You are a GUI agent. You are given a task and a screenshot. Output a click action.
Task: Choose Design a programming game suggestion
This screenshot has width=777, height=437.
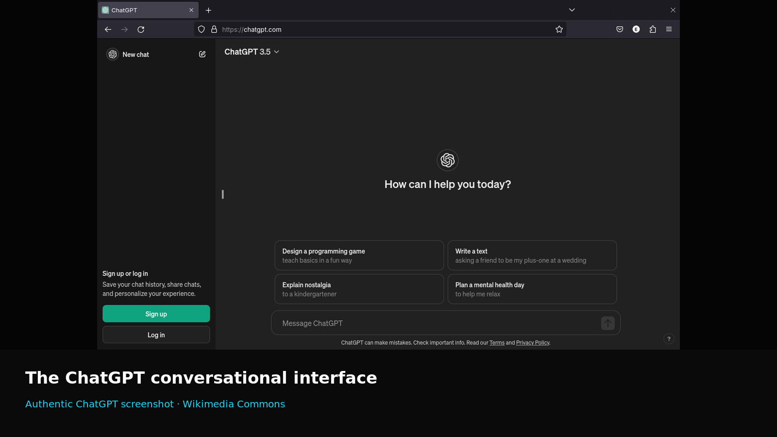[x=359, y=255]
